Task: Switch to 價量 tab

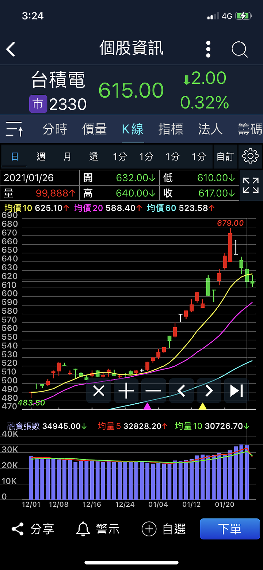Action: click(x=95, y=129)
